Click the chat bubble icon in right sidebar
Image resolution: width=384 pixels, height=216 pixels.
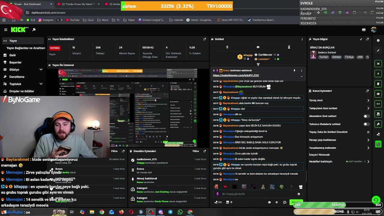point(378,94)
